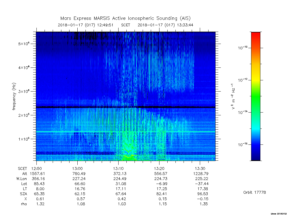287x215 pixels.
Task: Click the W.Lon row label
Action: [21, 179]
